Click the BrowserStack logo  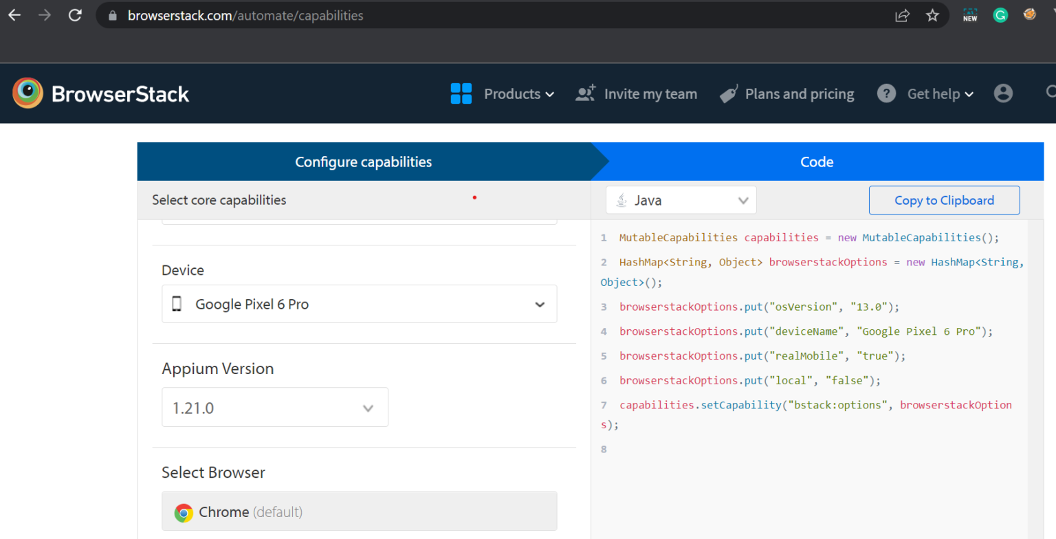click(x=100, y=93)
